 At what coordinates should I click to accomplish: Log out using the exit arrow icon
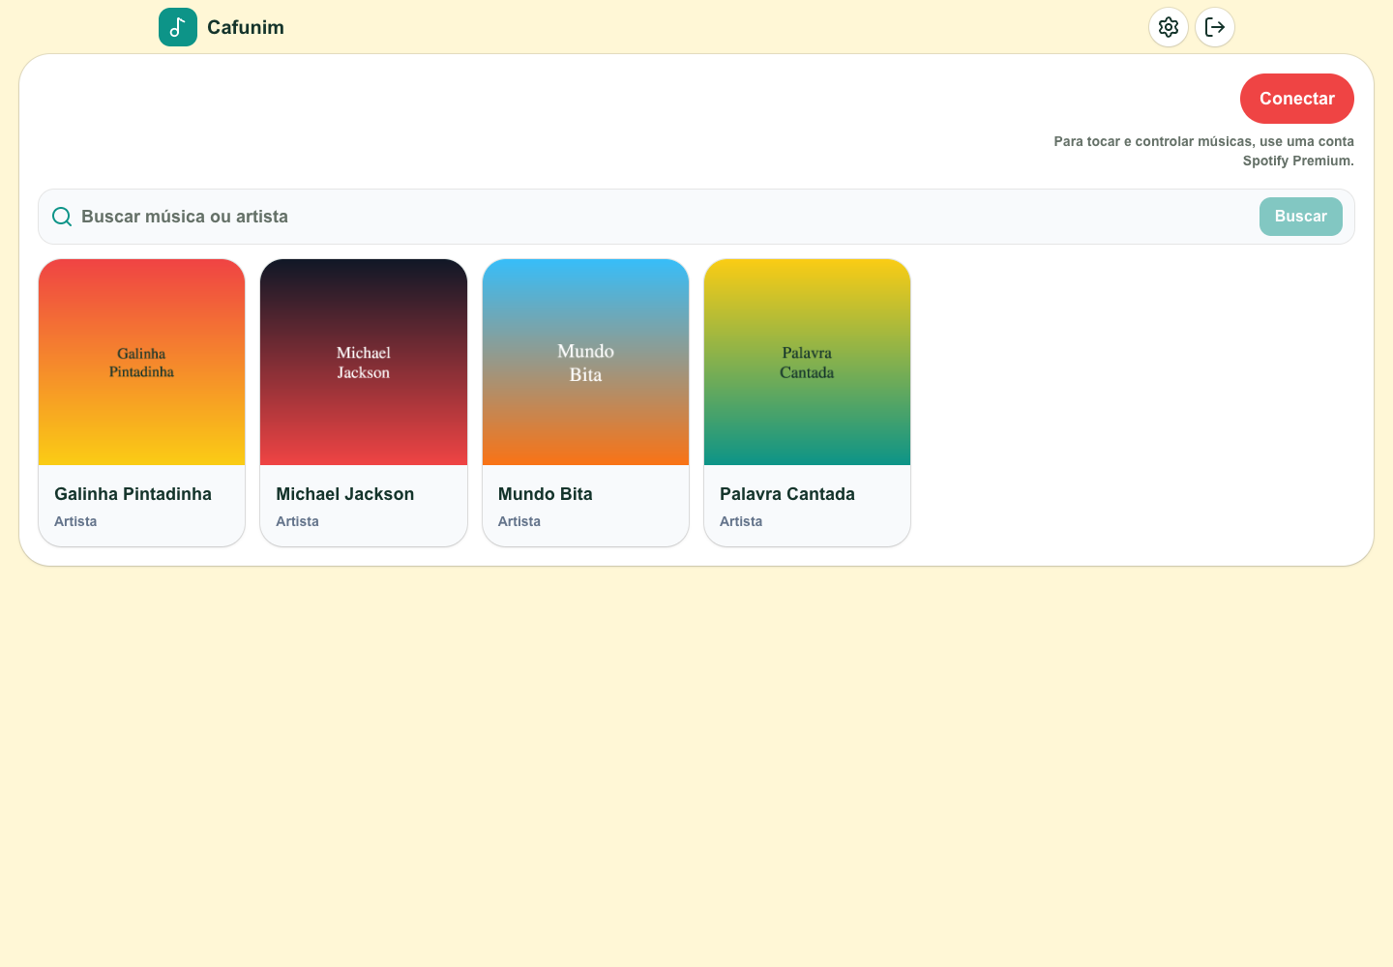pos(1215,27)
